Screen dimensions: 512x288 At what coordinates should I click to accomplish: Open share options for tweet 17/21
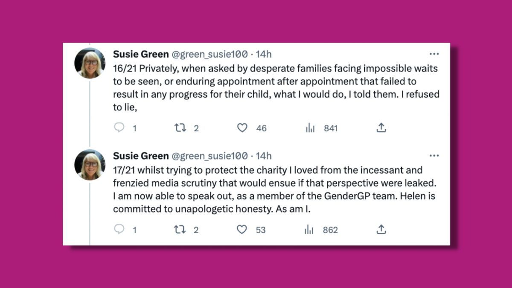click(x=381, y=230)
